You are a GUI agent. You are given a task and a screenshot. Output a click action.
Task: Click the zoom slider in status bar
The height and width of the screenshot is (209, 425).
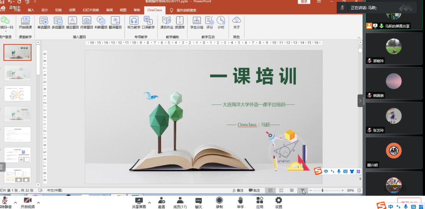[x=323, y=190]
